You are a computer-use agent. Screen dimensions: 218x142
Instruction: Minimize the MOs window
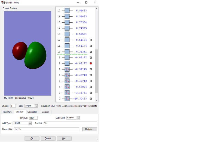click(78, 2)
